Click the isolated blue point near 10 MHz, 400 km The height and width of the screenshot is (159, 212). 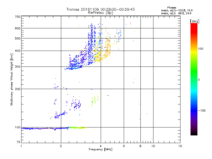pyautogui.click(x=159, y=52)
